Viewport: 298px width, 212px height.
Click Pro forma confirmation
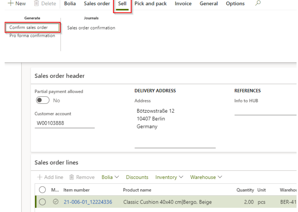click(32, 36)
